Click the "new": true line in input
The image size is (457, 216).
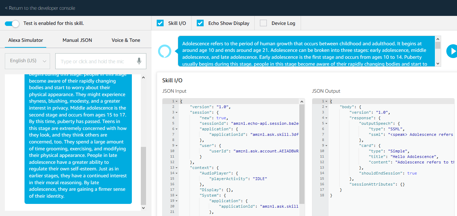tap(213, 118)
